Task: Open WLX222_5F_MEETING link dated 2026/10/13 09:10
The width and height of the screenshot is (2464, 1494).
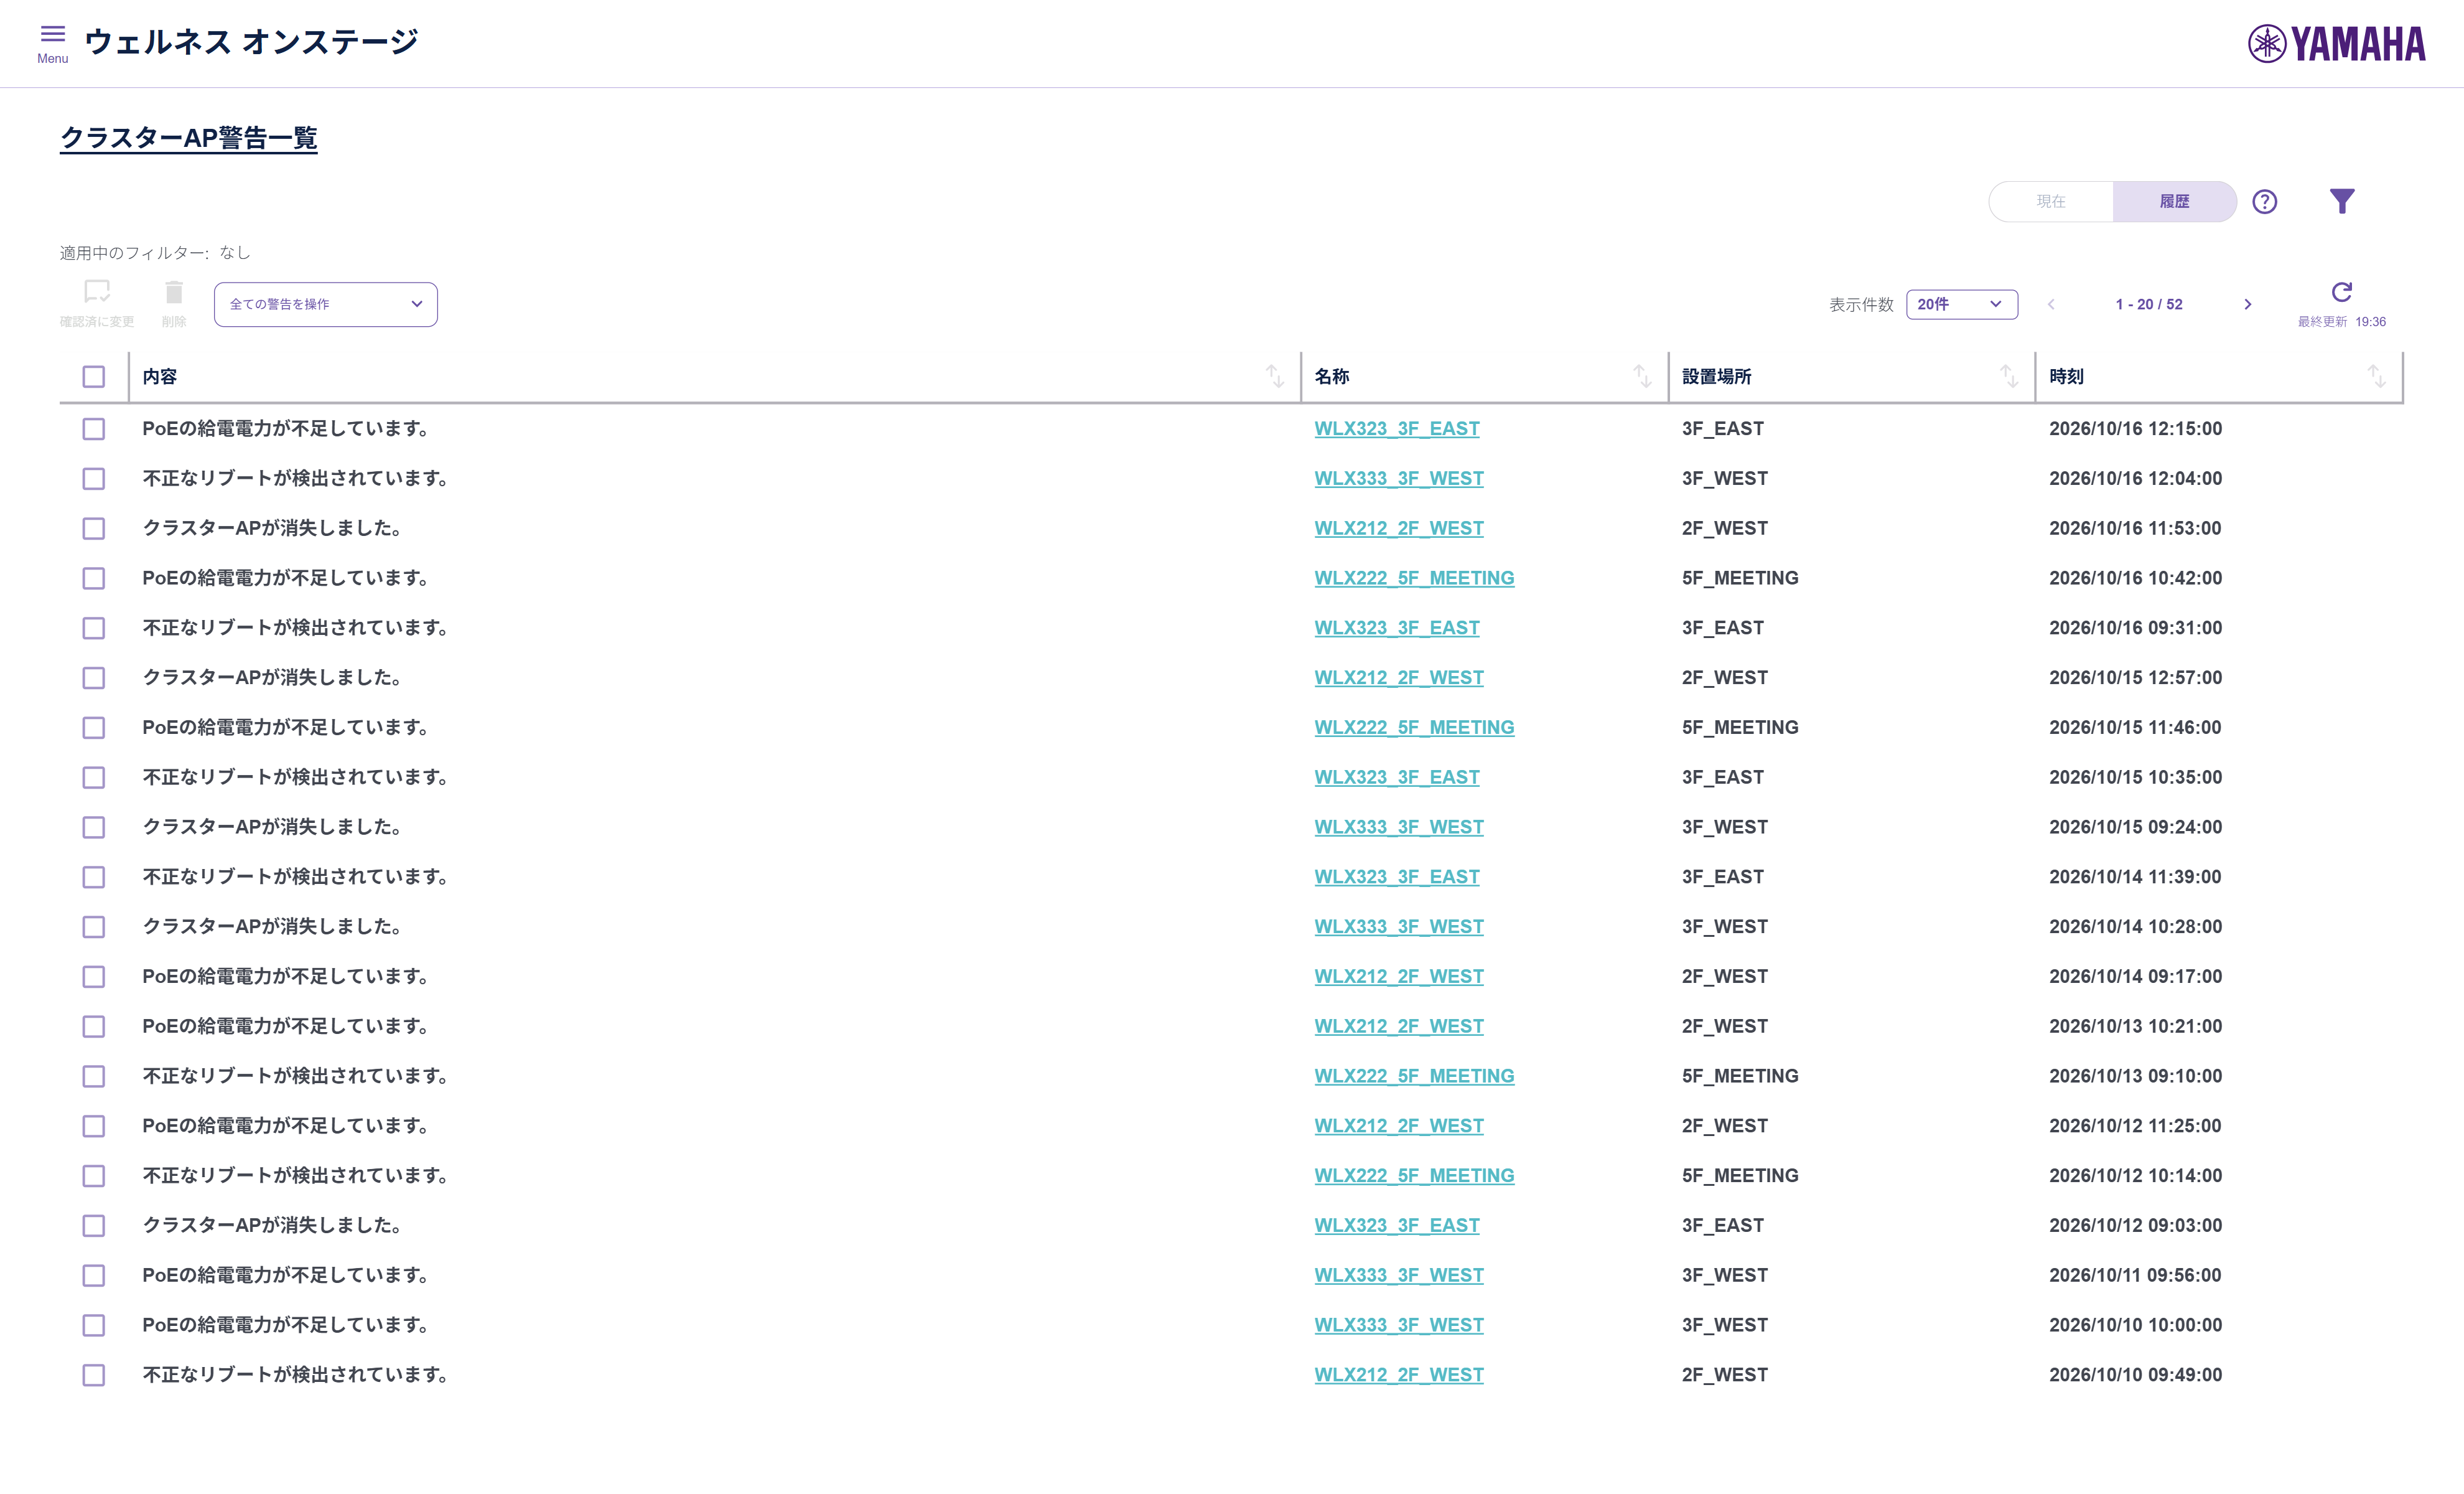Action: tap(1414, 1076)
